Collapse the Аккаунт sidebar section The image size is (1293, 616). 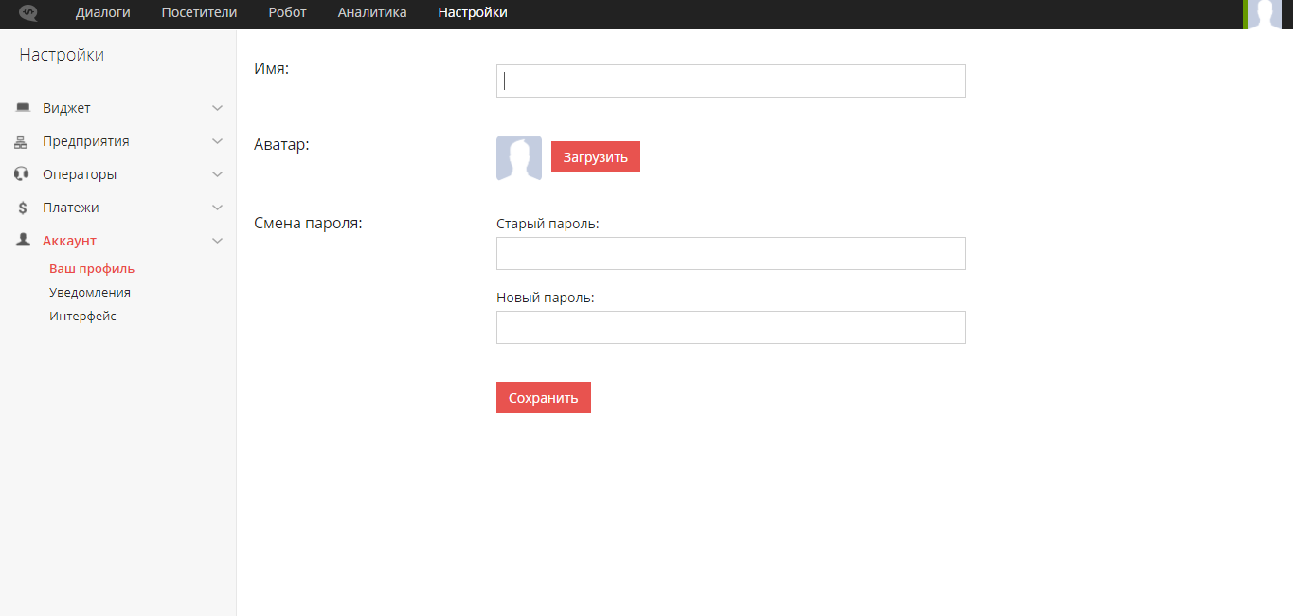point(218,240)
